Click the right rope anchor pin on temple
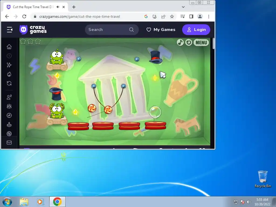The image size is (276, 207). (x=123, y=86)
